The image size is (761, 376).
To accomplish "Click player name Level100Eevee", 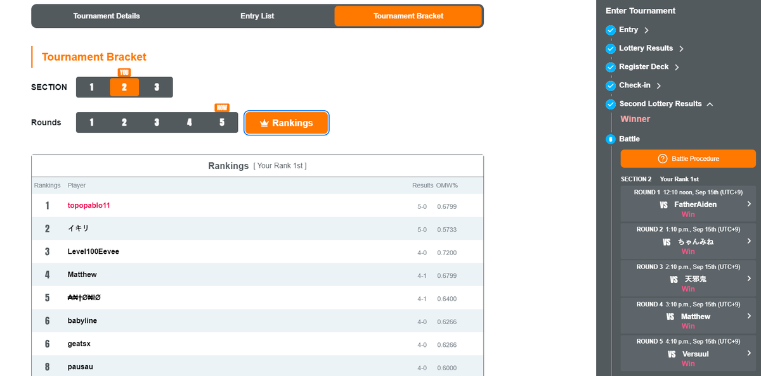I will pyautogui.click(x=93, y=251).
